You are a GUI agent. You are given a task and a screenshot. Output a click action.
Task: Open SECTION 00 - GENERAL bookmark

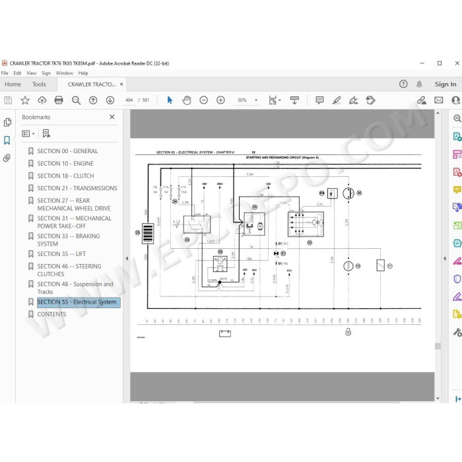point(67,151)
